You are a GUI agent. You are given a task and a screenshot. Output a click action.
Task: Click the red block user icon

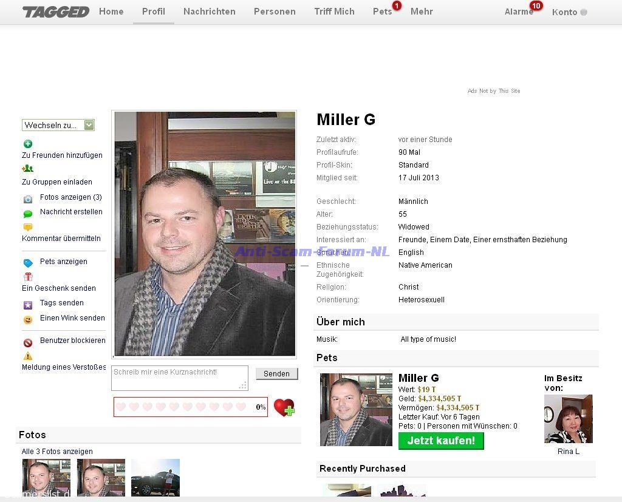[x=28, y=342]
